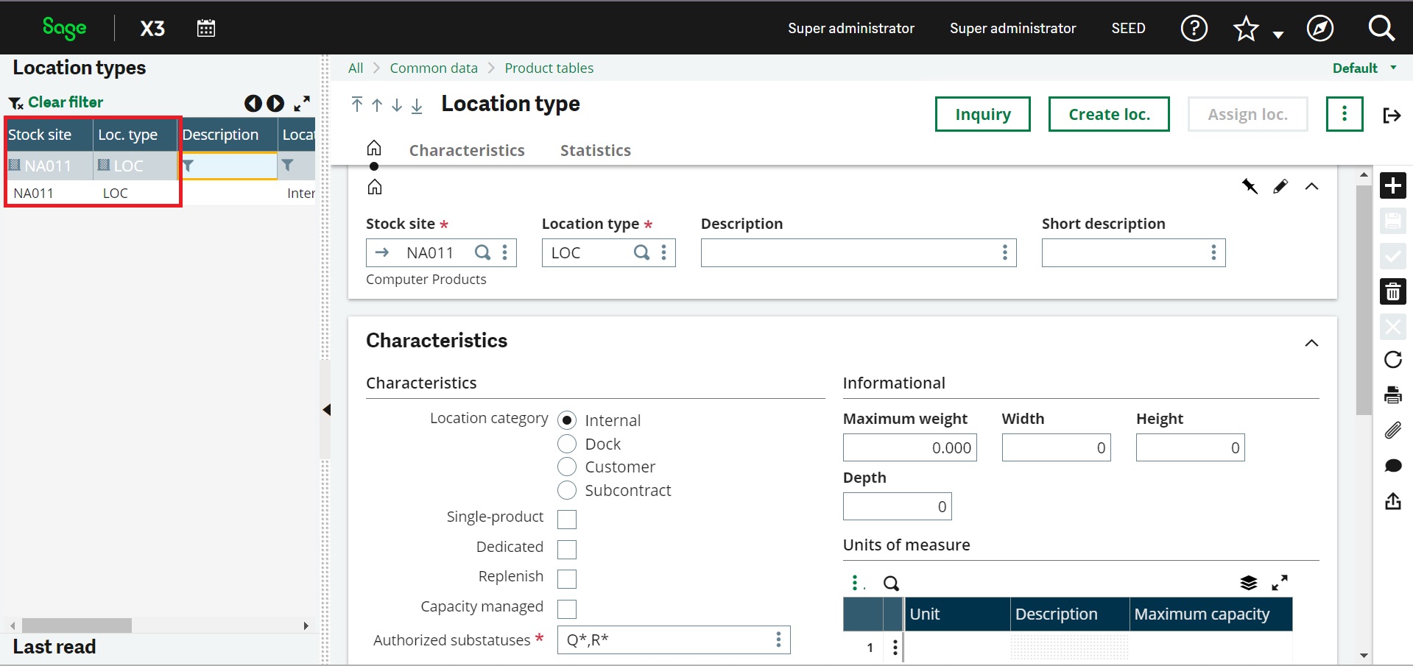Click the New record plus icon

(x=1392, y=185)
